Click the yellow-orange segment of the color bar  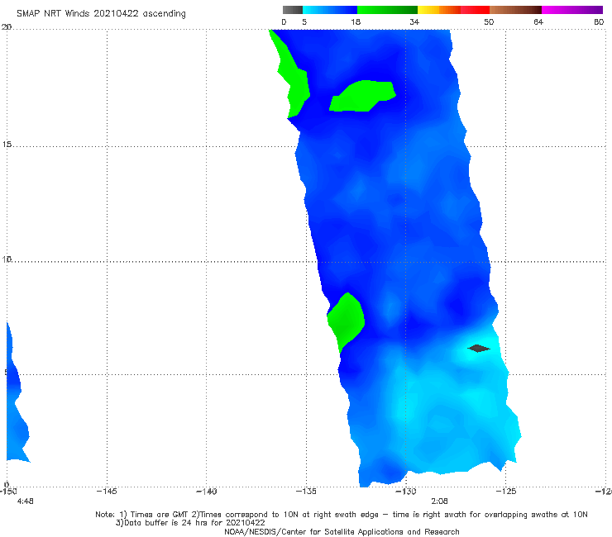click(439, 10)
